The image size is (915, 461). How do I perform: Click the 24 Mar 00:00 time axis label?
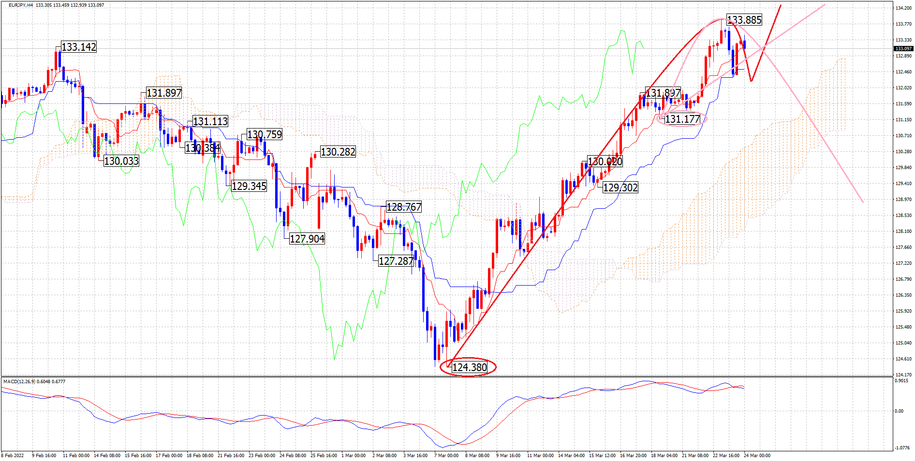(x=757, y=456)
